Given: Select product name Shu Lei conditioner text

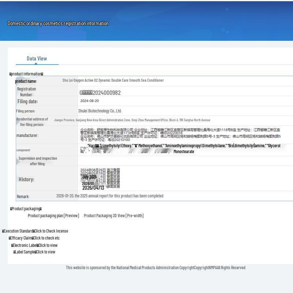Looking at the screenshot, I should point(113,80).
